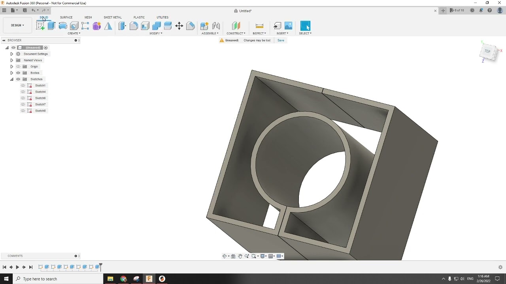Select the Create Form tool
This screenshot has height=284, width=506.
97,26
